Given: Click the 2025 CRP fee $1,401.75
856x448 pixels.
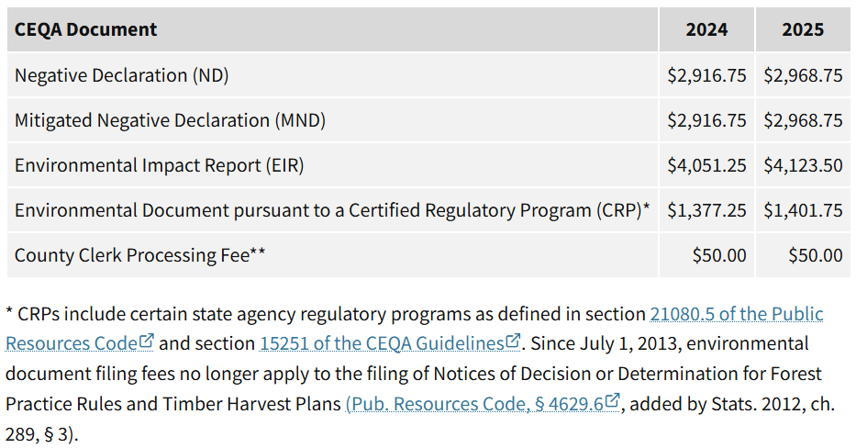Looking at the screenshot, I should point(803,210).
